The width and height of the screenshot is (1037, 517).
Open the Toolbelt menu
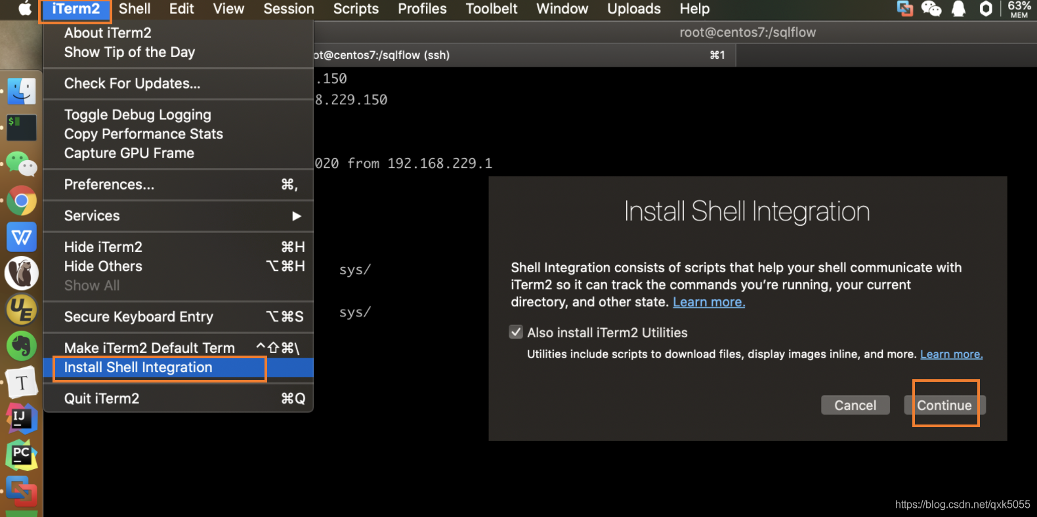pos(492,9)
